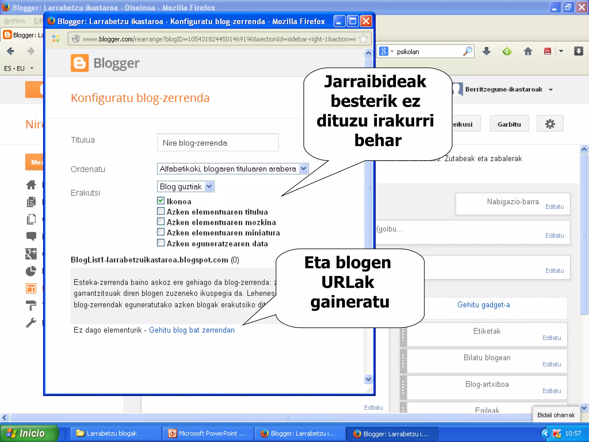Select the Blogger tab in main Firefox window
The image size is (589, 442).
point(22,35)
